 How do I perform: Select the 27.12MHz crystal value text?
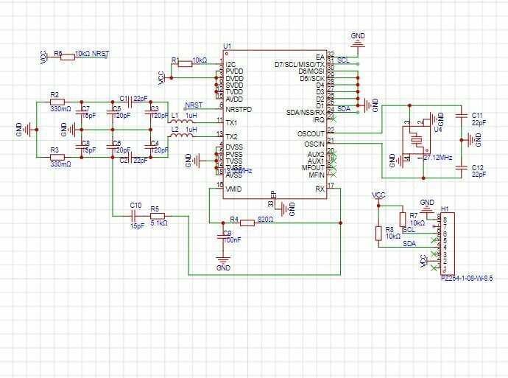tap(438, 158)
